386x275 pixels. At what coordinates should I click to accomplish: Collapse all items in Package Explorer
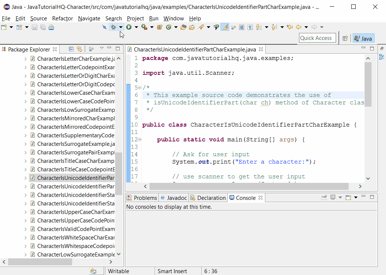(71, 49)
